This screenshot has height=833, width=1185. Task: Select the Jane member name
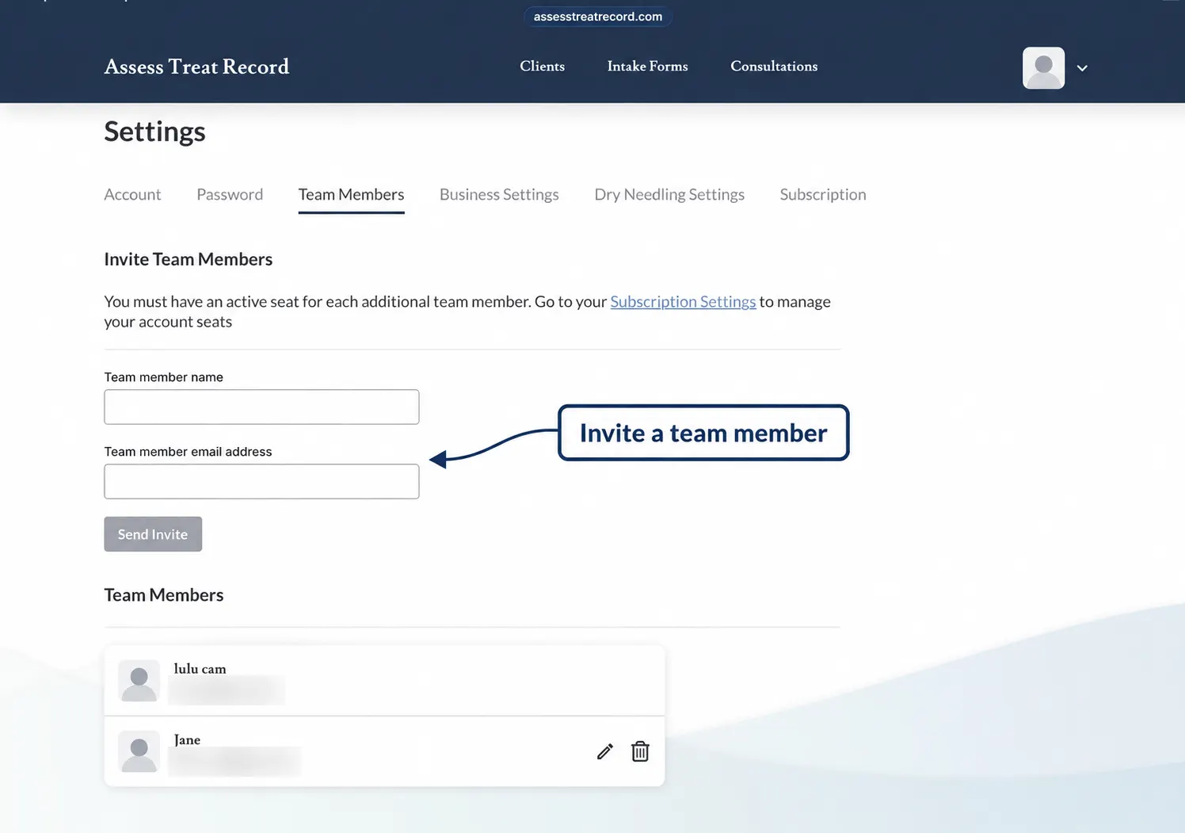coord(187,740)
